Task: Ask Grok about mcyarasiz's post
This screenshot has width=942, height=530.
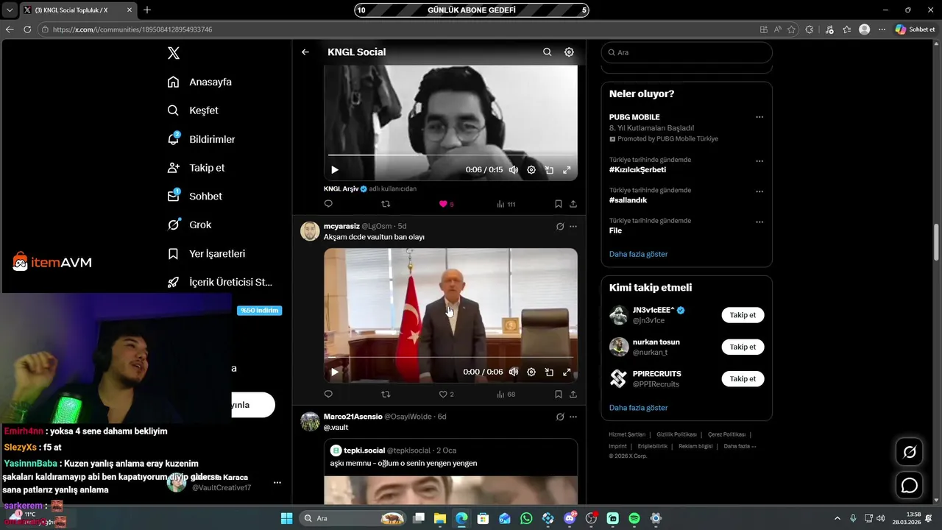Action: point(560,227)
